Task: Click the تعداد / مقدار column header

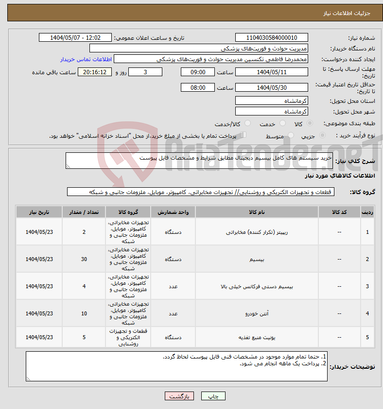Action: (x=84, y=212)
